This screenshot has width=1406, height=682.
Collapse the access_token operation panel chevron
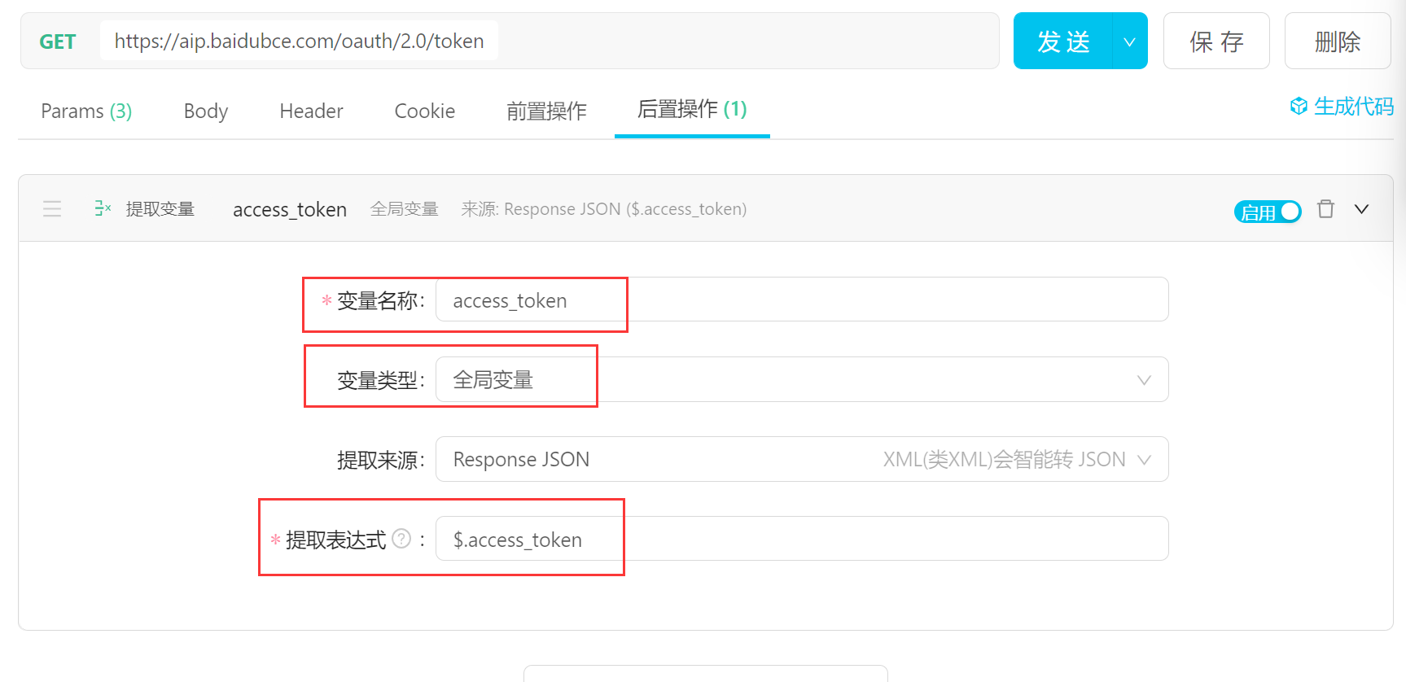click(x=1361, y=209)
